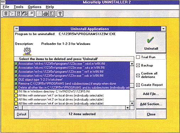Open the Help menu
The width and height of the screenshot is (180, 133).
coord(50,7)
